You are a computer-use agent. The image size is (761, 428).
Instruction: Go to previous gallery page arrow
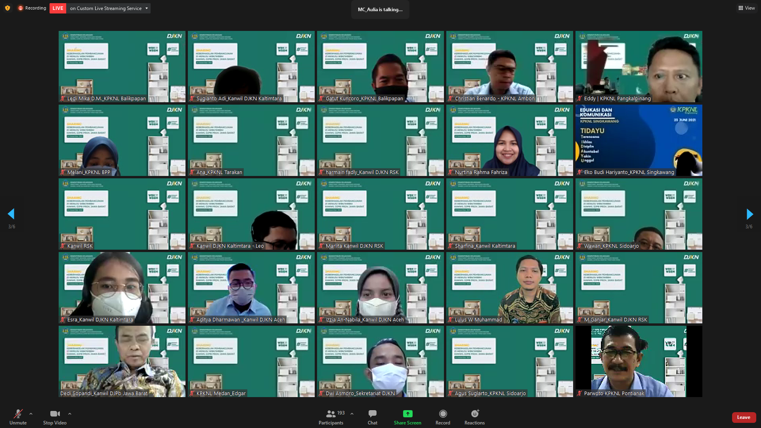tap(11, 214)
